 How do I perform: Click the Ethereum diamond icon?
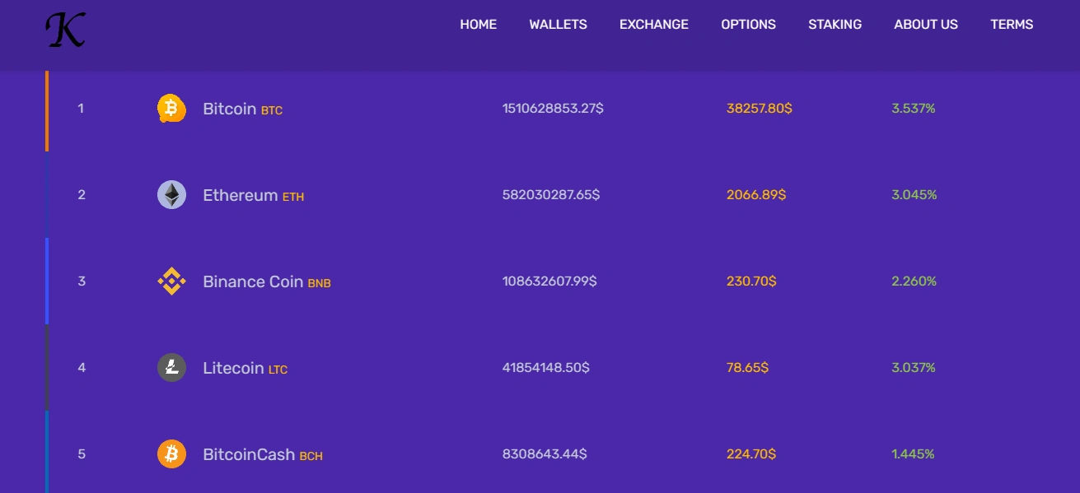171,195
